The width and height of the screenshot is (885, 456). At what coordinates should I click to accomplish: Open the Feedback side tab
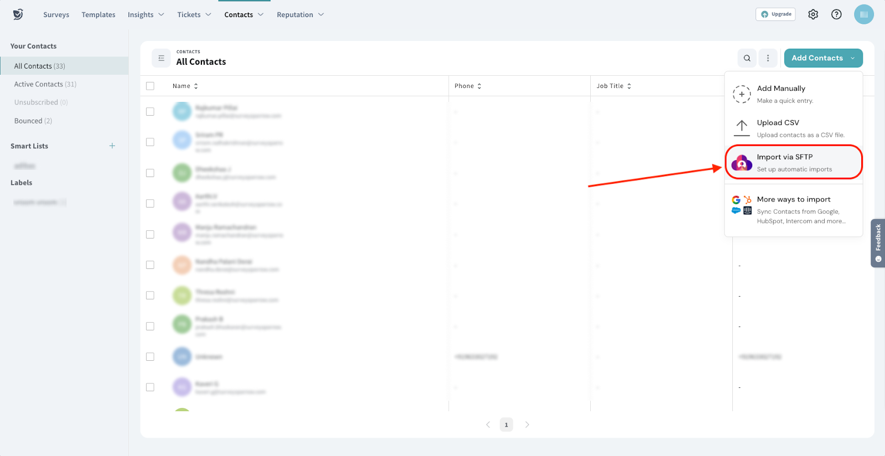click(x=878, y=243)
